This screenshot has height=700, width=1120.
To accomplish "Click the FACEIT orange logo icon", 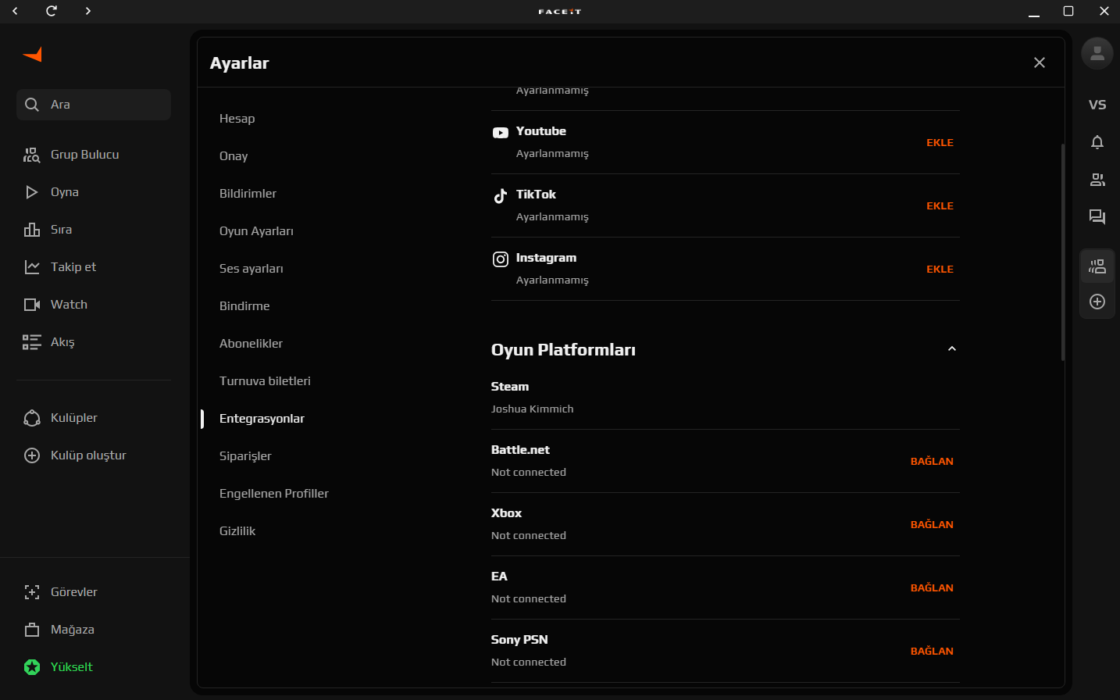I will coord(33,54).
